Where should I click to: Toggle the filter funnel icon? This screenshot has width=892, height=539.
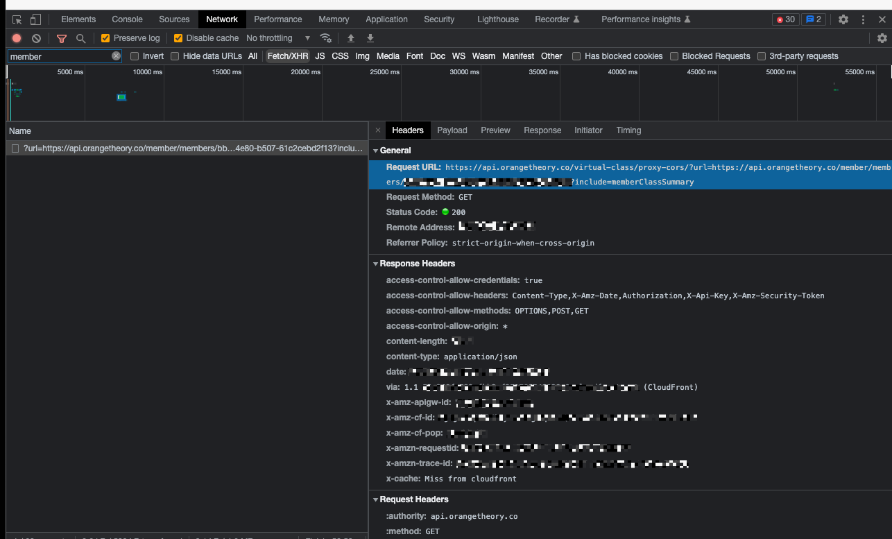(62, 38)
